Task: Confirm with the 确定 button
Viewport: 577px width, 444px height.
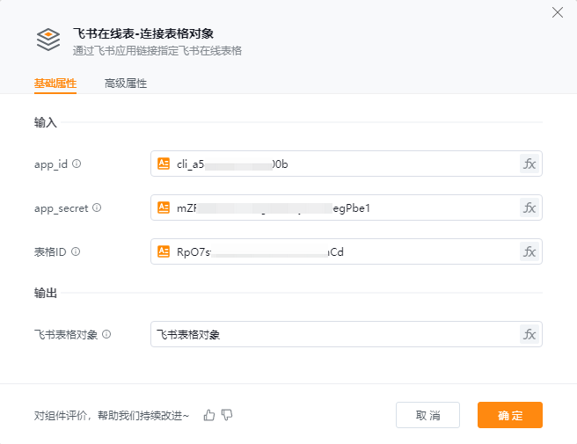Action: 510,415
